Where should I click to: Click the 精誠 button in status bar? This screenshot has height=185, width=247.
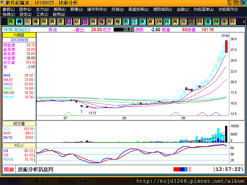click(x=9, y=169)
